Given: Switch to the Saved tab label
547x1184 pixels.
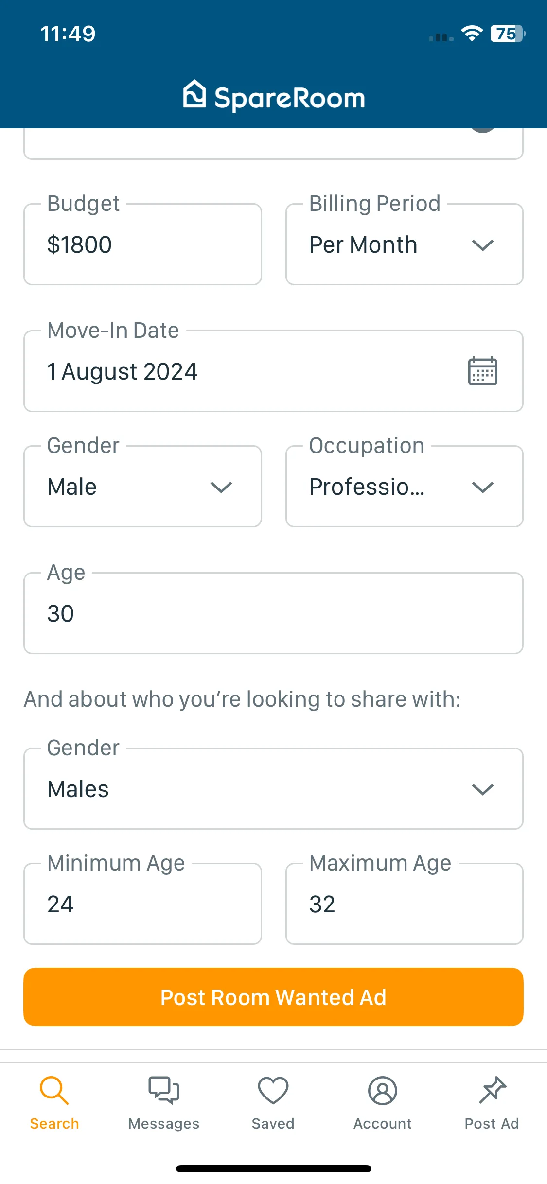Looking at the screenshot, I should point(273,1124).
